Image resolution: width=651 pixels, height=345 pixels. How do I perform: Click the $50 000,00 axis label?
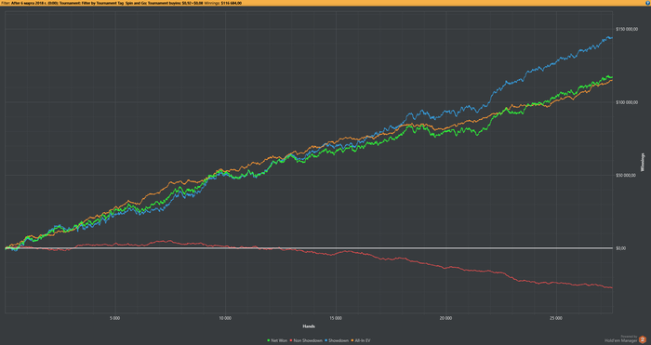(627, 175)
